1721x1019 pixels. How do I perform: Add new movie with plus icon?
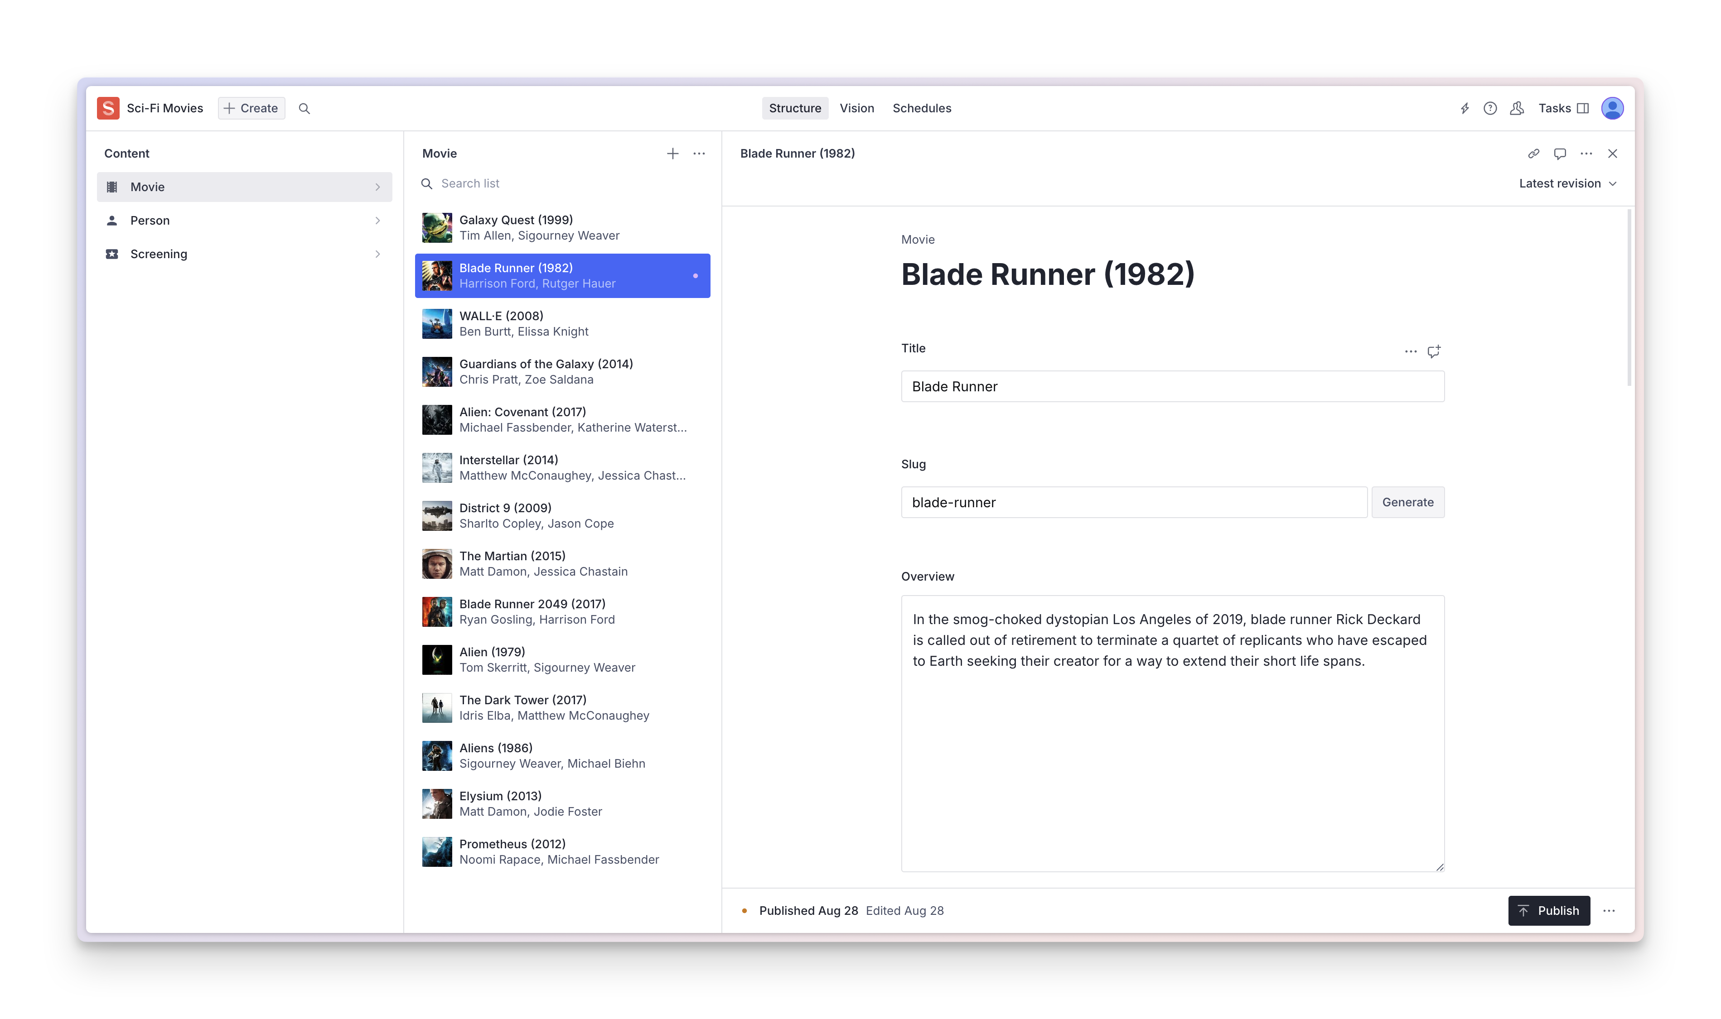point(672,154)
